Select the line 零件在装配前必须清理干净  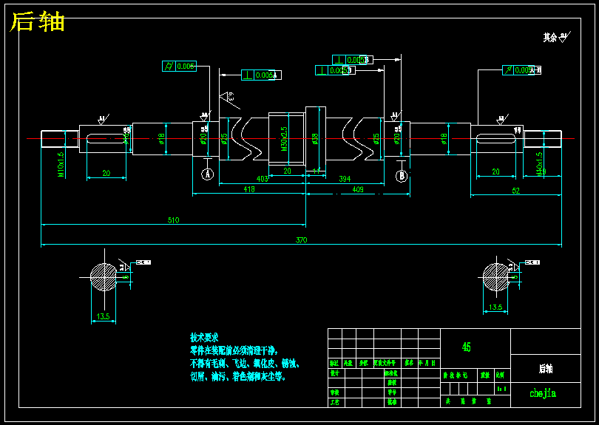click(x=234, y=350)
